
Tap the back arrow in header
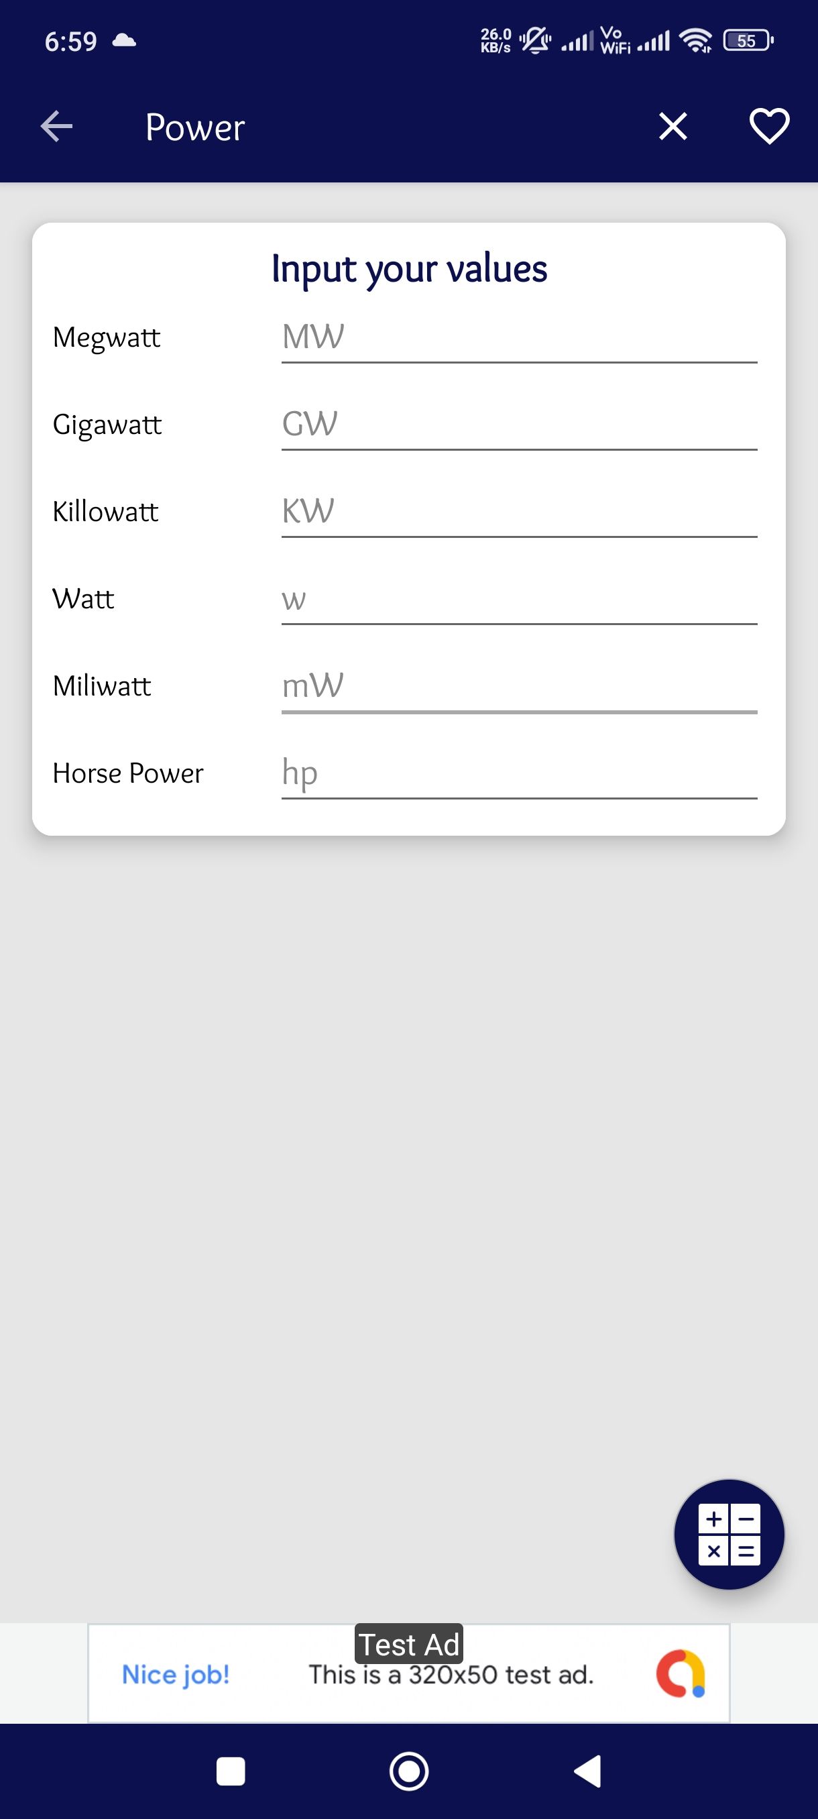point(56,127)
